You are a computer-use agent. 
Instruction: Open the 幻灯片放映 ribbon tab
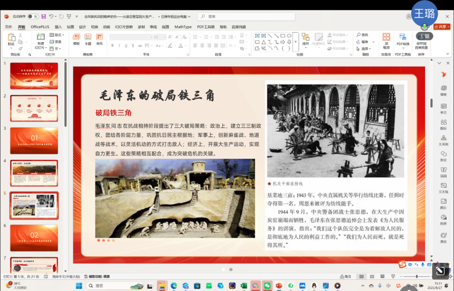click(x=124, y=27)
